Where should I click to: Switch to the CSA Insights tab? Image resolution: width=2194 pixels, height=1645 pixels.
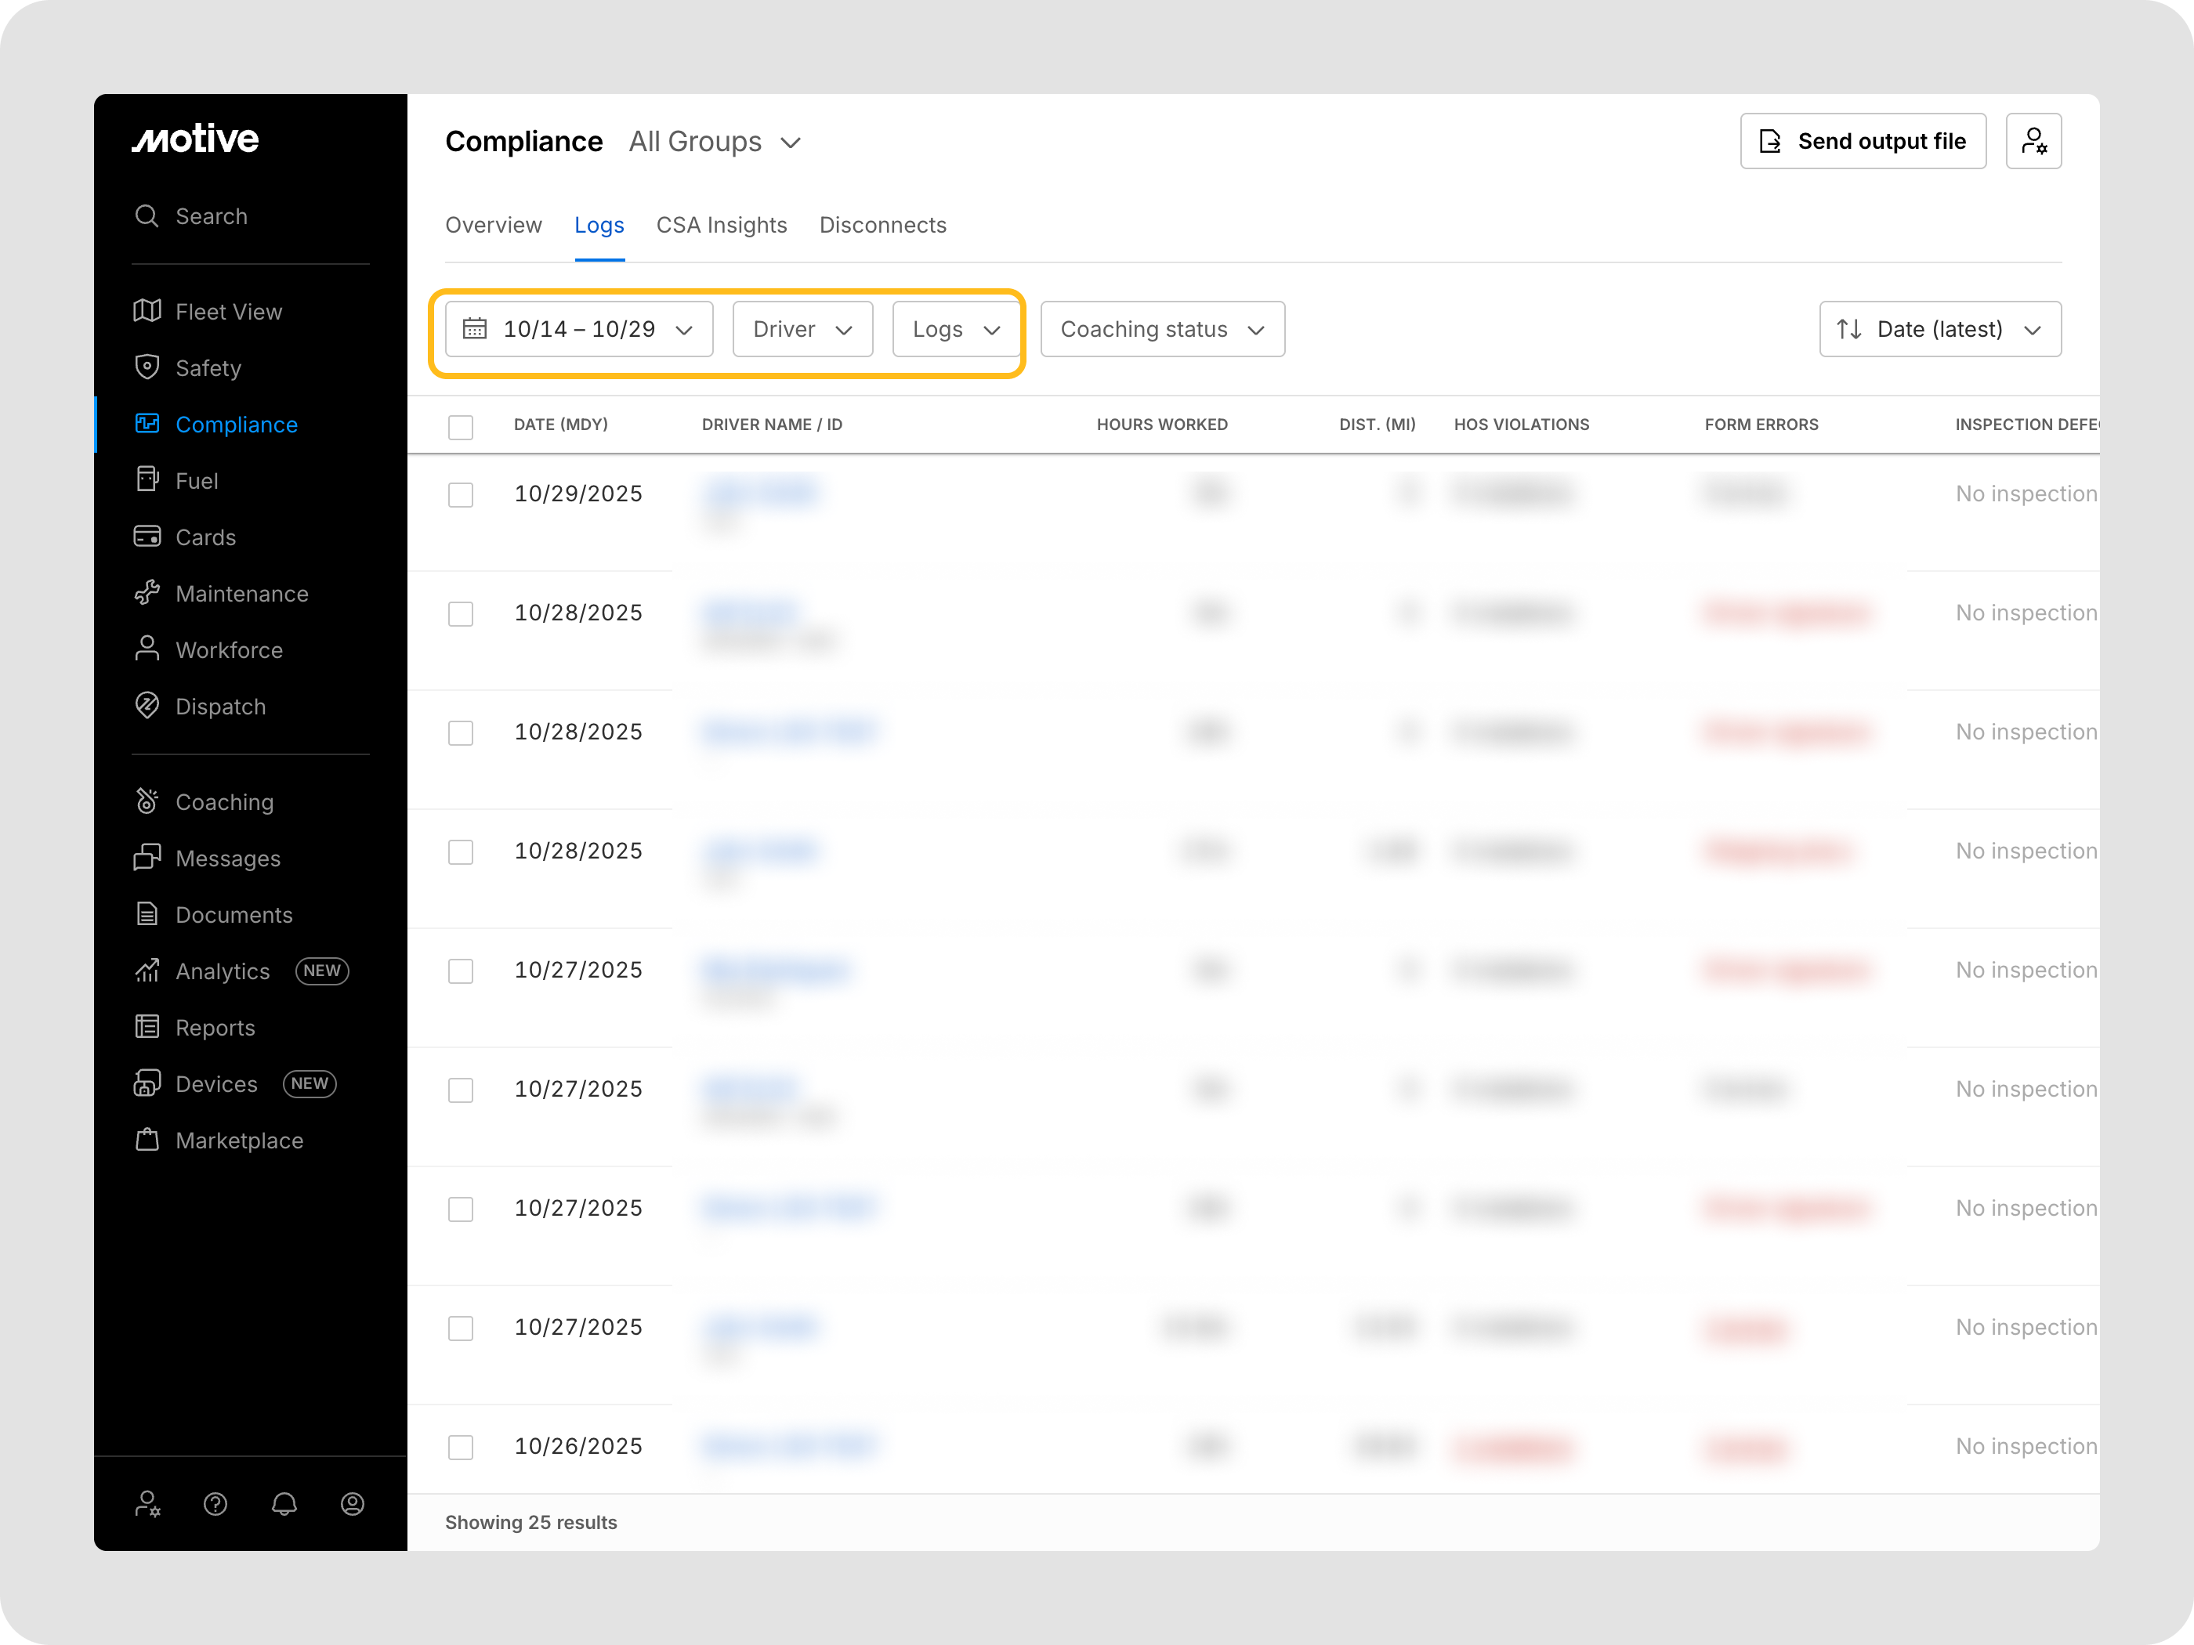pyautogui.click(x=721, y=225)
